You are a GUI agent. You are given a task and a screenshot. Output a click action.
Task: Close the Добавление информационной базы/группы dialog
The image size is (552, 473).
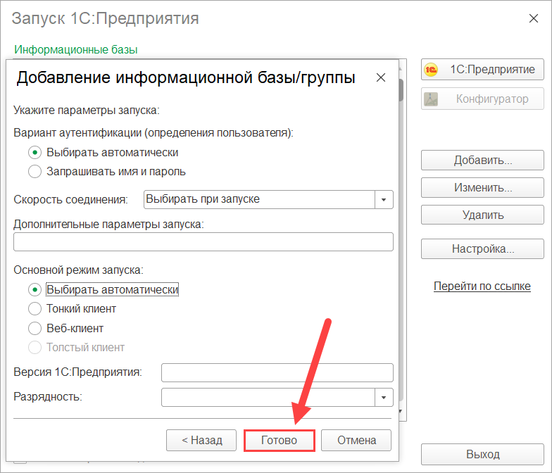380,77
